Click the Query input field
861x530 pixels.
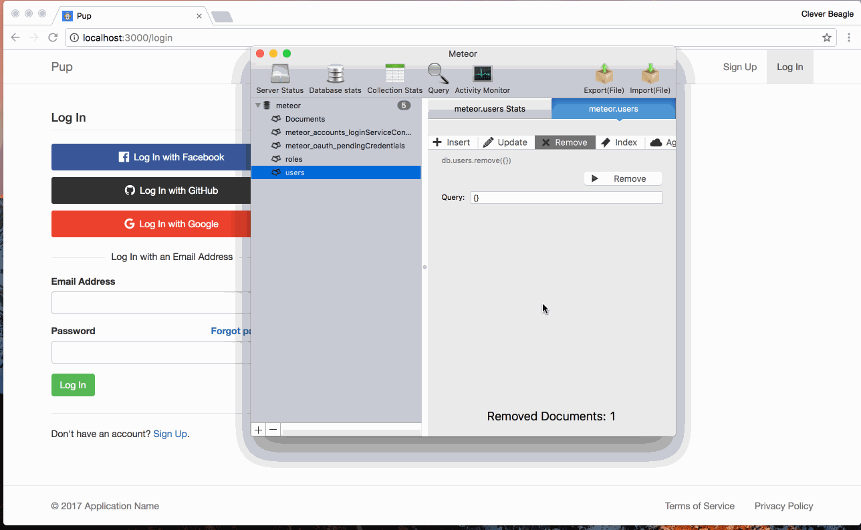point(566,197)
